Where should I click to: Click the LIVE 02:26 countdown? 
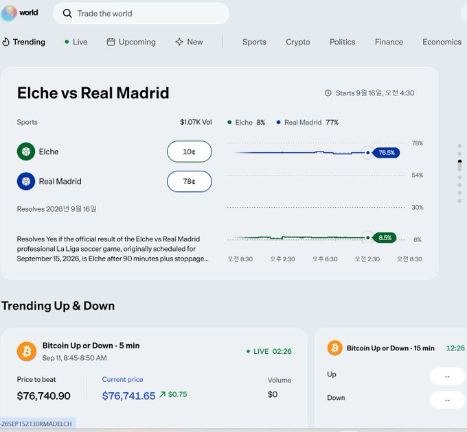(269, 351)
